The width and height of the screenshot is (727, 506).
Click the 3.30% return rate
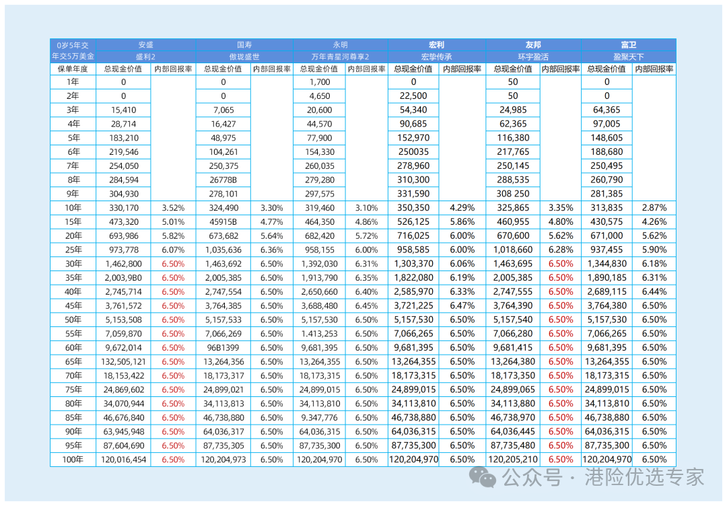272,208
